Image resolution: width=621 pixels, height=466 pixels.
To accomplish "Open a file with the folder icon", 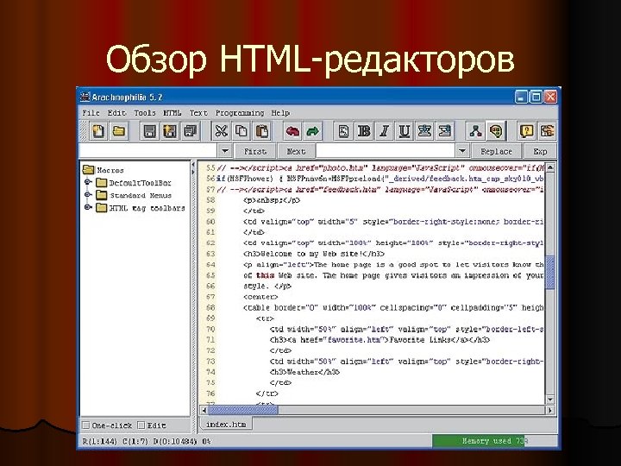I will pos(119,131).
